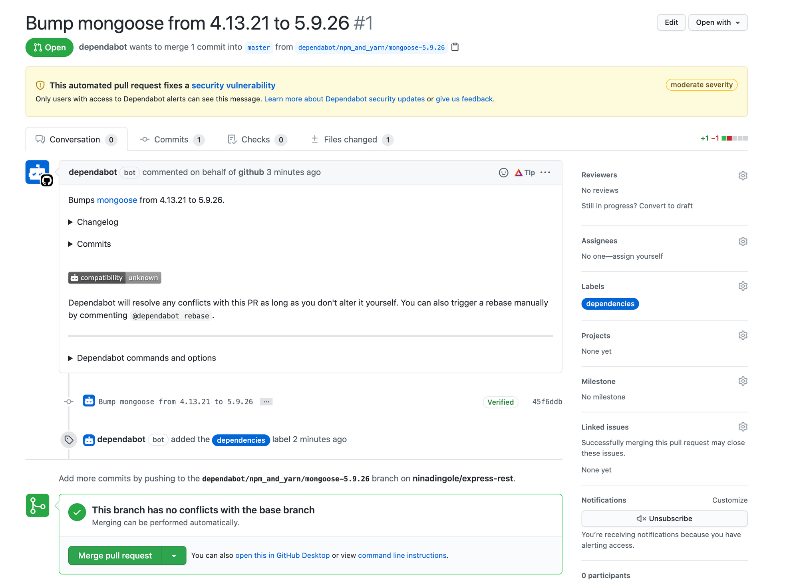Toggle notifications with Unsubscribe button
This screenshot has width=799, height=584.
pos(664,519)
